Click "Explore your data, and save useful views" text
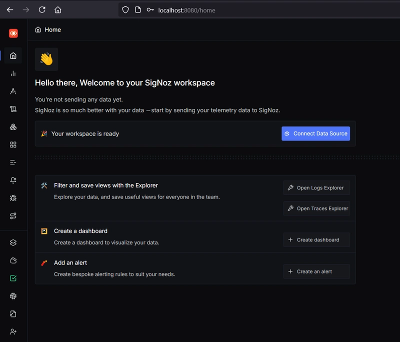Screen dimensions: 400x342 [104, 197]
